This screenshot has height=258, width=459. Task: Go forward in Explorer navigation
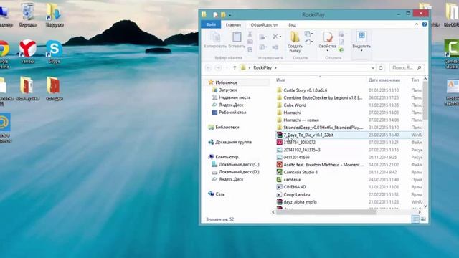tap(218, 67)
